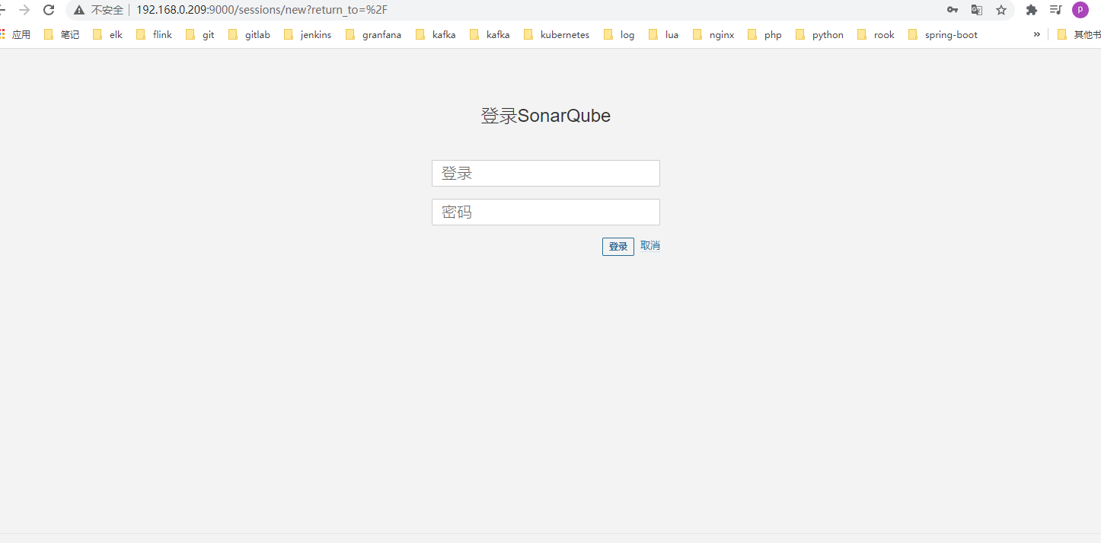Submit with the 登录 button
The width and height of the screenshot is (1101, 543).
tap(618, 247)
